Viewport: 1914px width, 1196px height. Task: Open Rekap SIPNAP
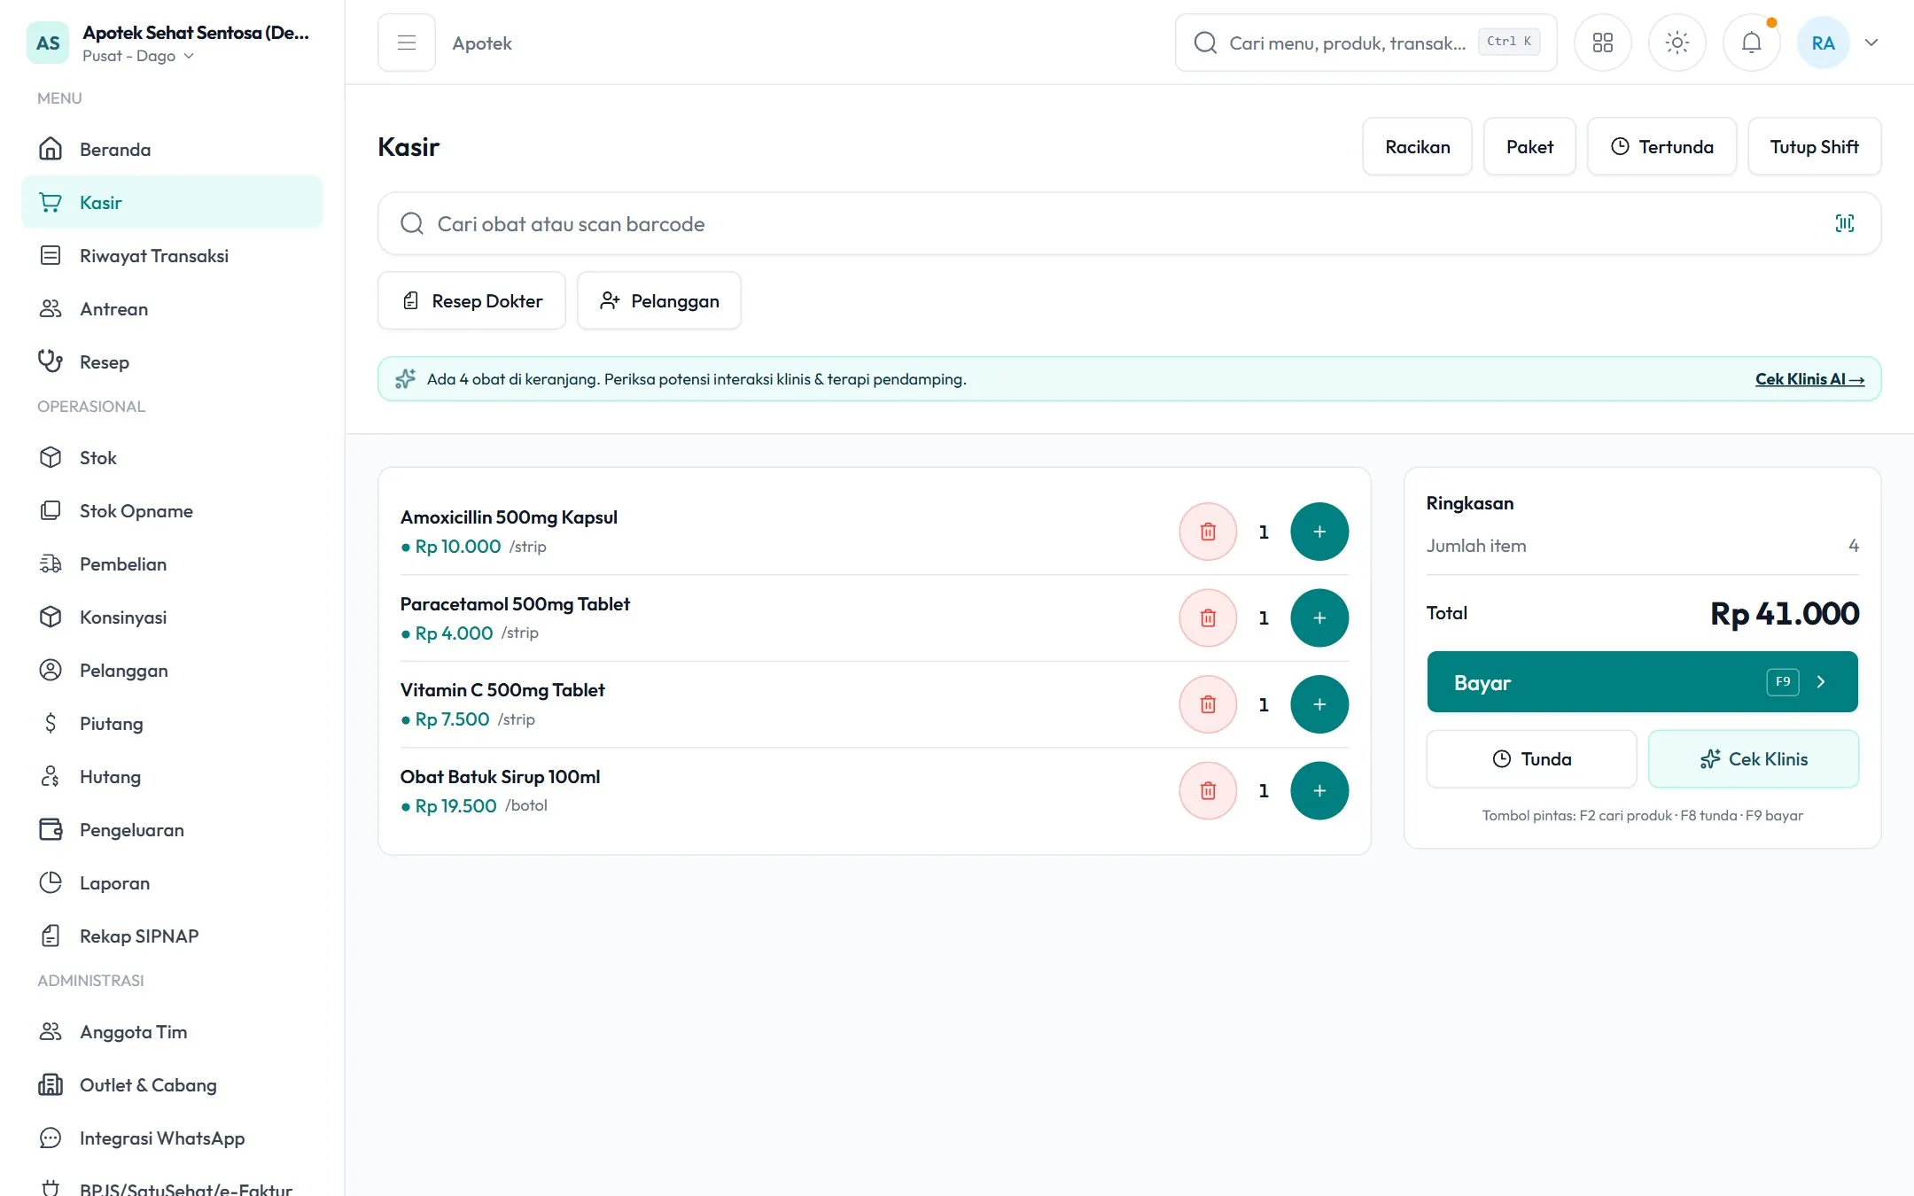tap(172, 936)
